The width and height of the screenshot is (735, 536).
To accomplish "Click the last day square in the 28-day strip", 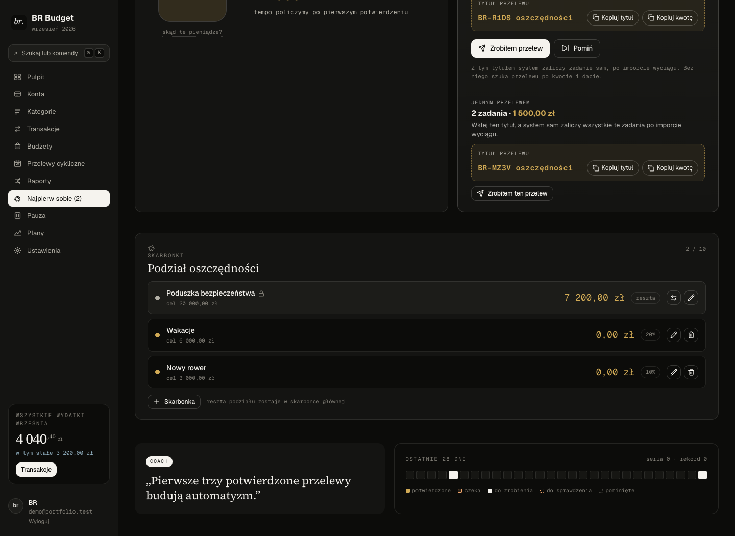I will (703, 475).
